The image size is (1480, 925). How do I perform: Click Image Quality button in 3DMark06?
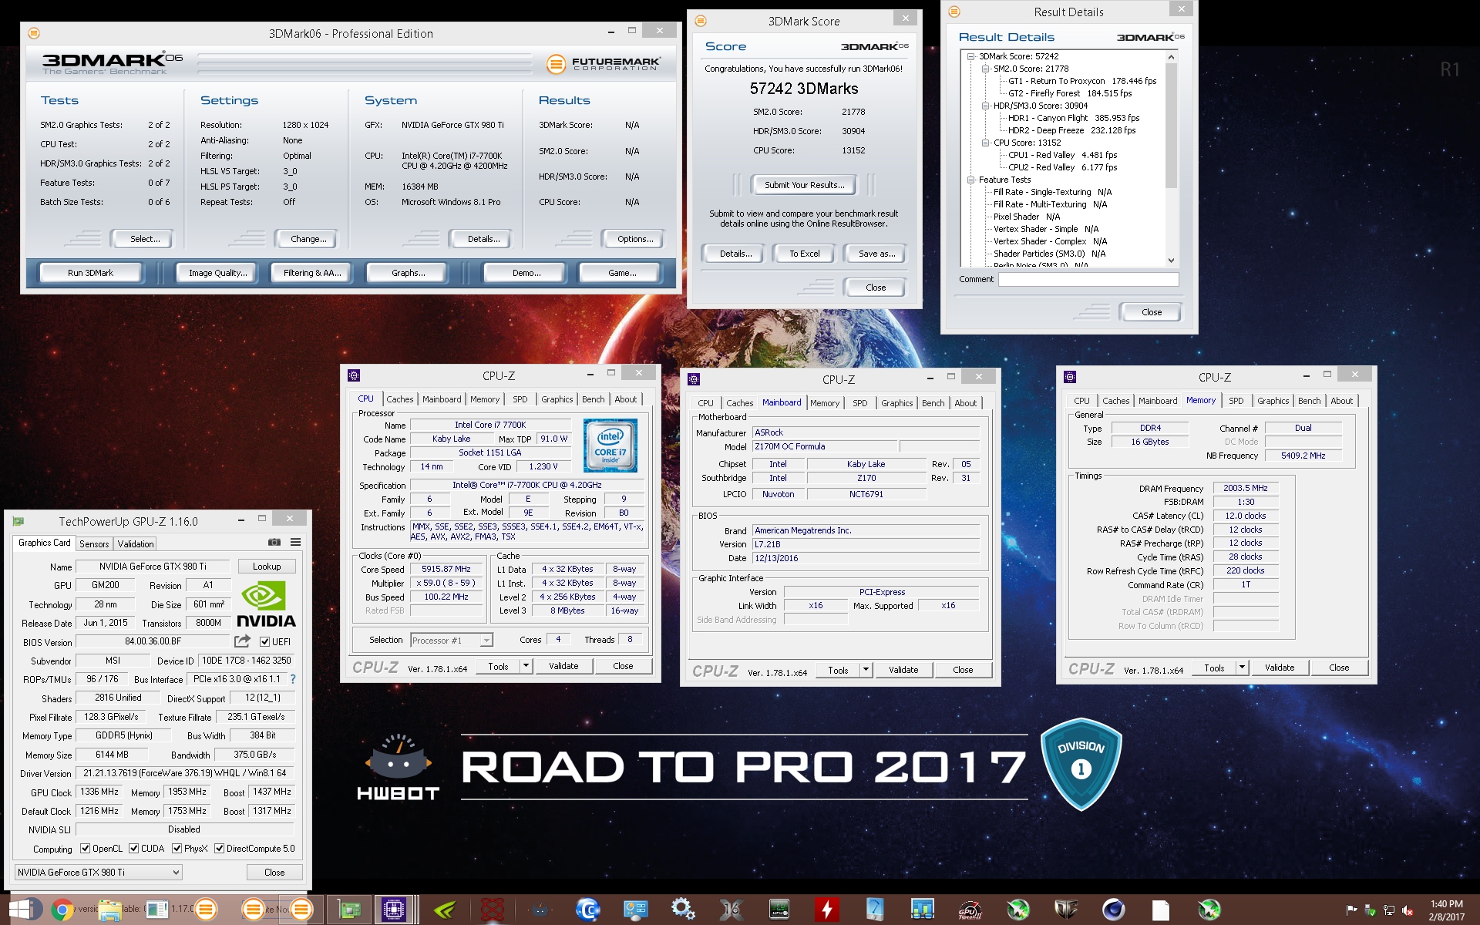[218, 273]
